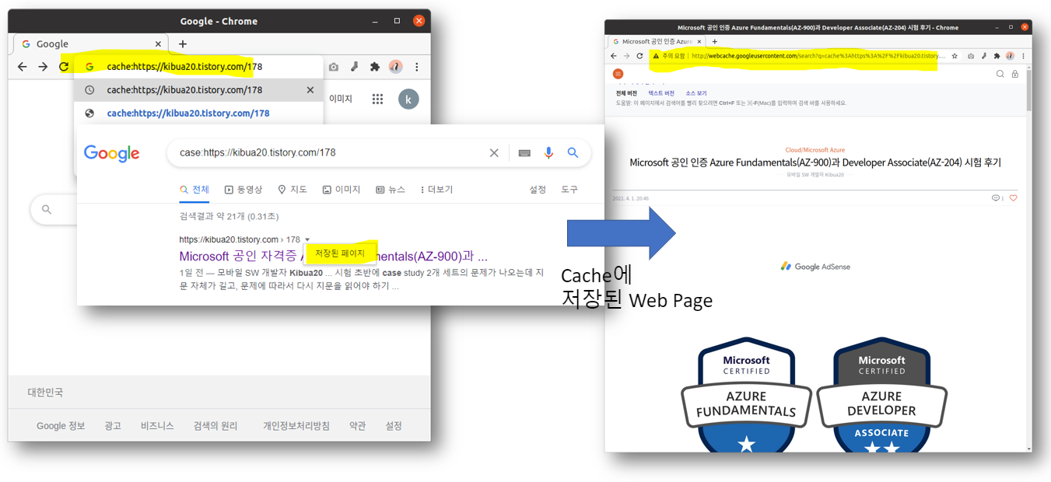Open the orange hamburger menu on blog page

pos(618,74)
